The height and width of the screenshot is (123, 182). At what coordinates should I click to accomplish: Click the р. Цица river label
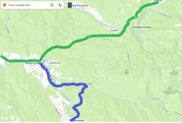tap(156, 99)
